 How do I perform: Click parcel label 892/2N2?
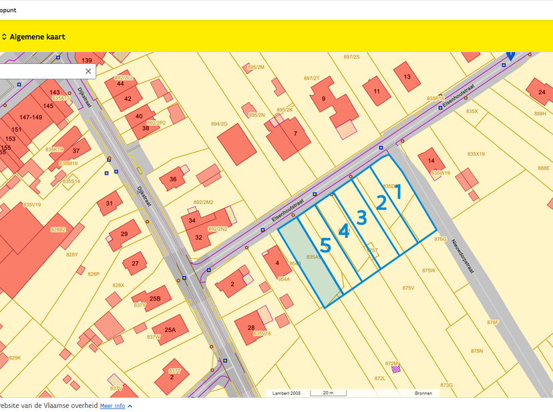click(218, 229)
